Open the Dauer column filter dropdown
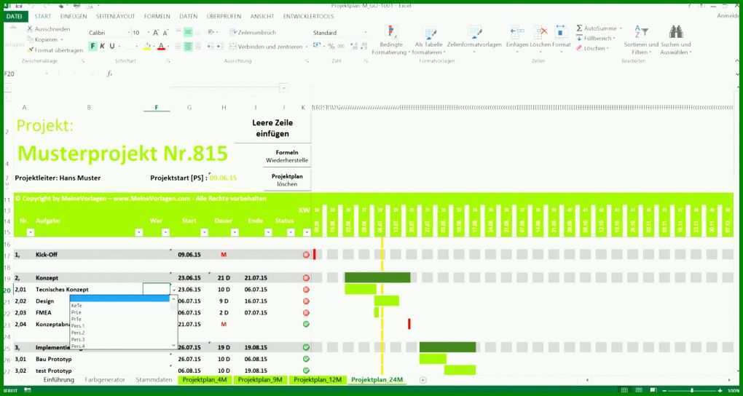This screenshot has height=396, width=743. pos(235,233)
